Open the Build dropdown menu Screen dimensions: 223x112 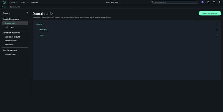coord(24,2)
